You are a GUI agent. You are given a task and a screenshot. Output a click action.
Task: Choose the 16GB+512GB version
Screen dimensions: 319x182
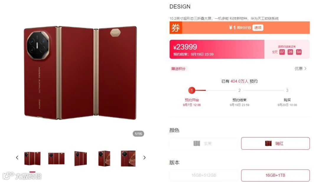click(204, 175)
